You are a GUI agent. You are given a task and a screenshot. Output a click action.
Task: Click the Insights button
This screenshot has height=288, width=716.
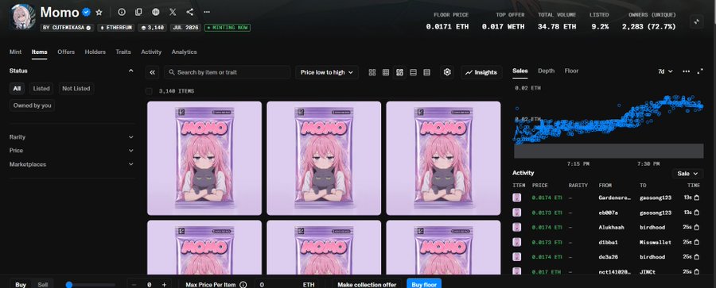click(482, 72)
